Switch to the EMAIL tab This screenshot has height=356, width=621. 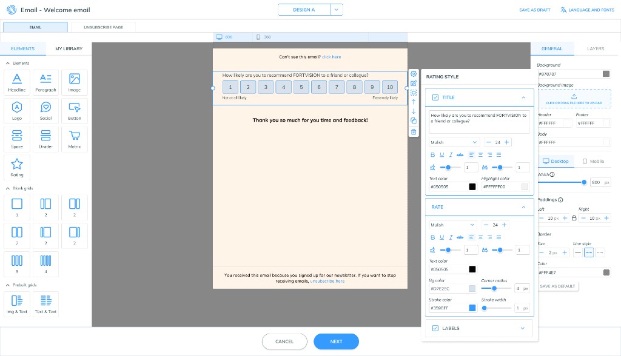[x=35, y=27]
